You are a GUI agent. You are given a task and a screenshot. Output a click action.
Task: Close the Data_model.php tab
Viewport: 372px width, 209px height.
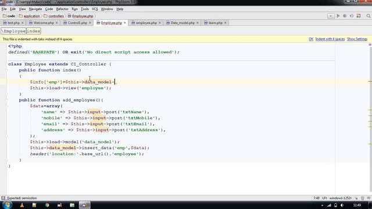coord(198,23)
